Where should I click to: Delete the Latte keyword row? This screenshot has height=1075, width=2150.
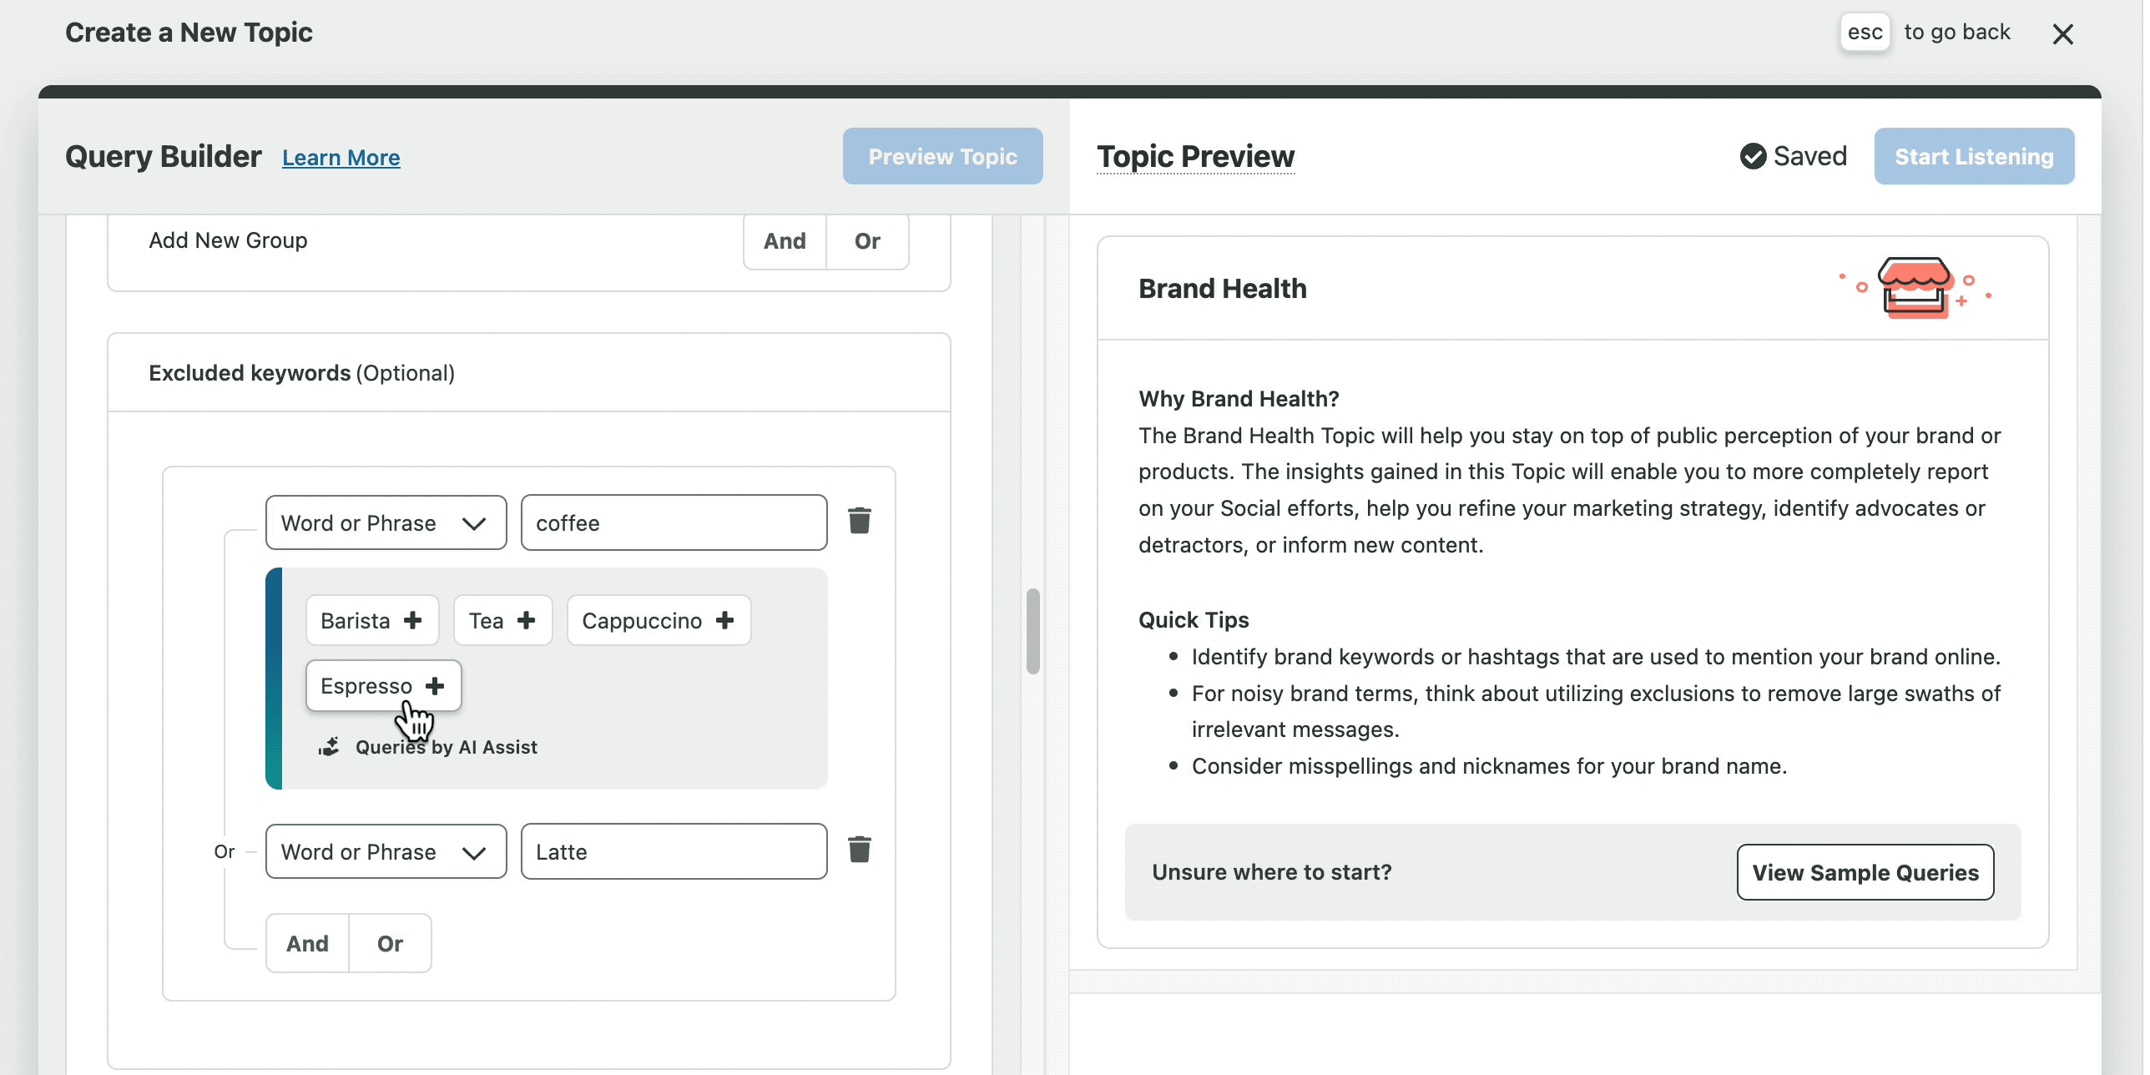click(x=859, y=850)
